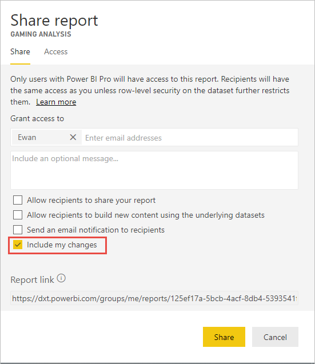Select the report link URL field
This screenshot has height=364, width=315.
point(154,298)
